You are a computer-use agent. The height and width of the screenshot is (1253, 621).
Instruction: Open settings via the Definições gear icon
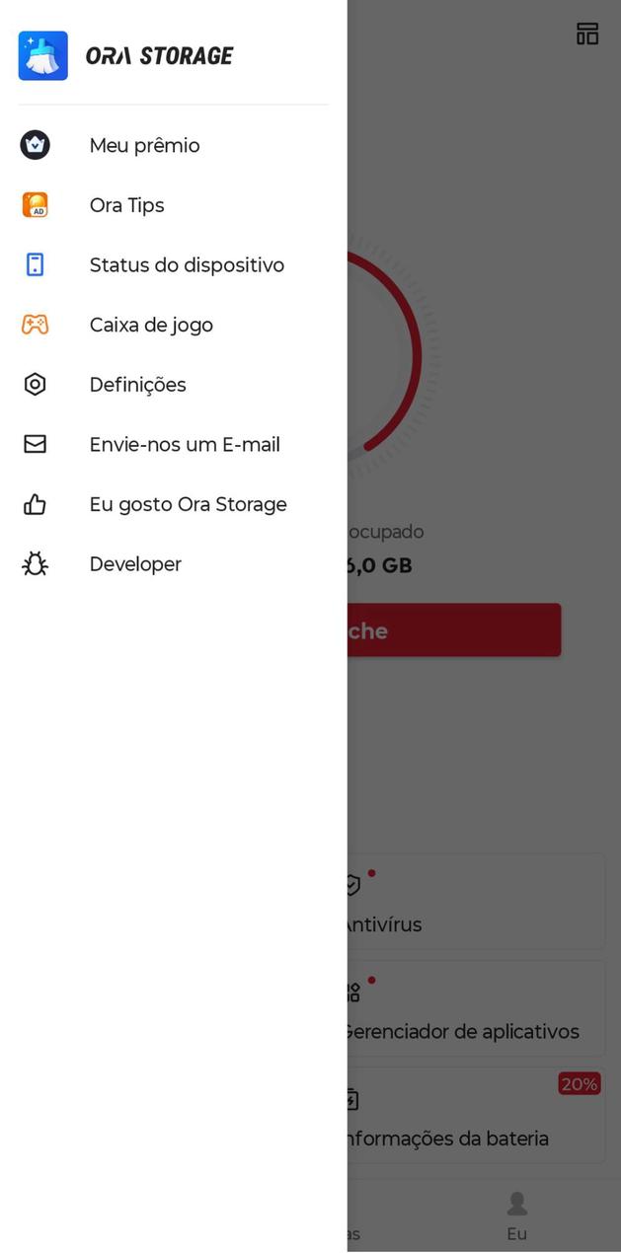[35, 384]
